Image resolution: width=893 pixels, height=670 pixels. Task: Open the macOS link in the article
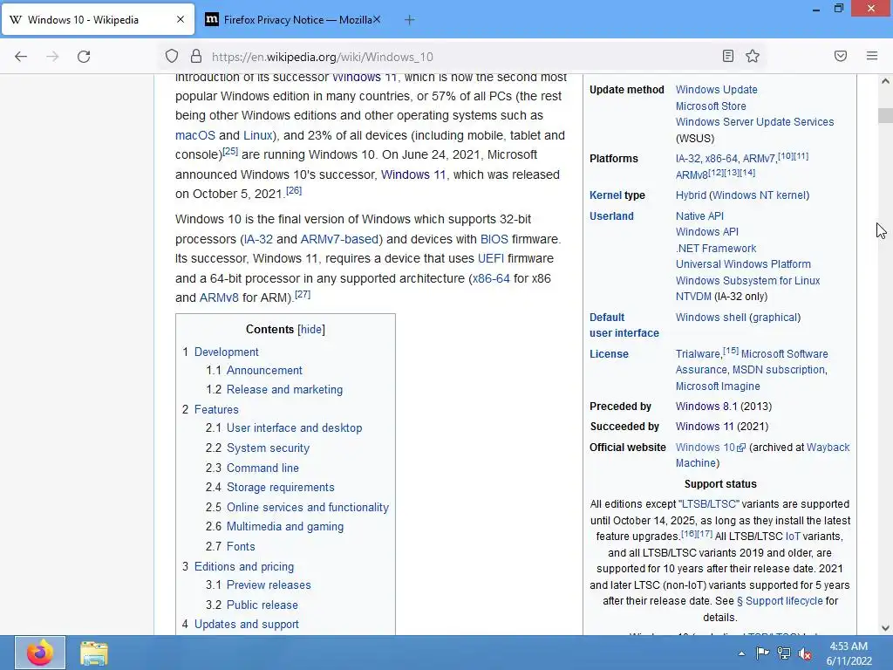194,135
